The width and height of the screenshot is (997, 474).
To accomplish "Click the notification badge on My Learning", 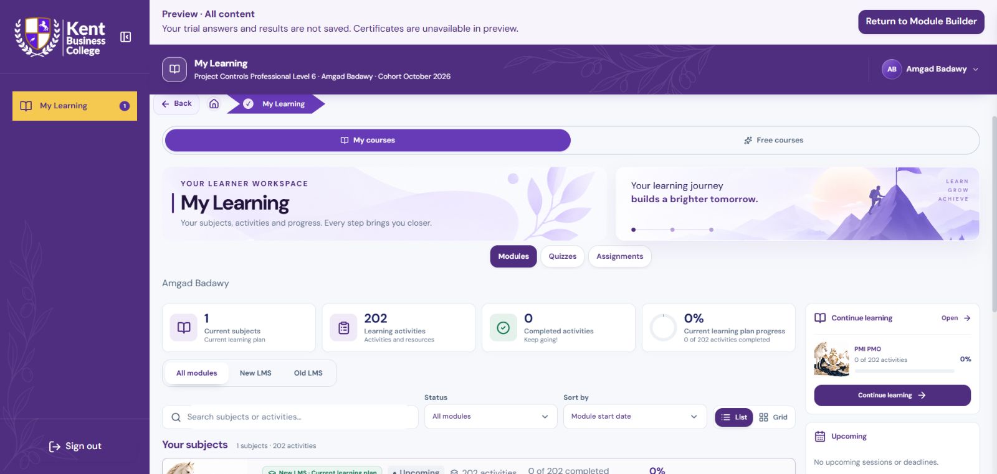I will 125,106.
